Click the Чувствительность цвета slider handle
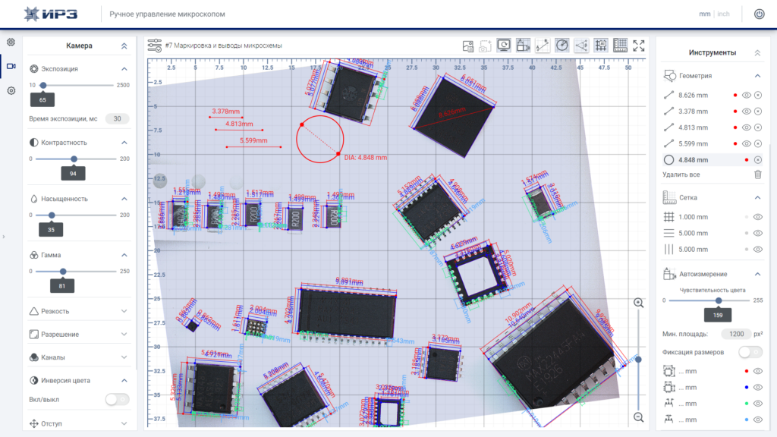777x437 pixels. [x=719, y=300]
